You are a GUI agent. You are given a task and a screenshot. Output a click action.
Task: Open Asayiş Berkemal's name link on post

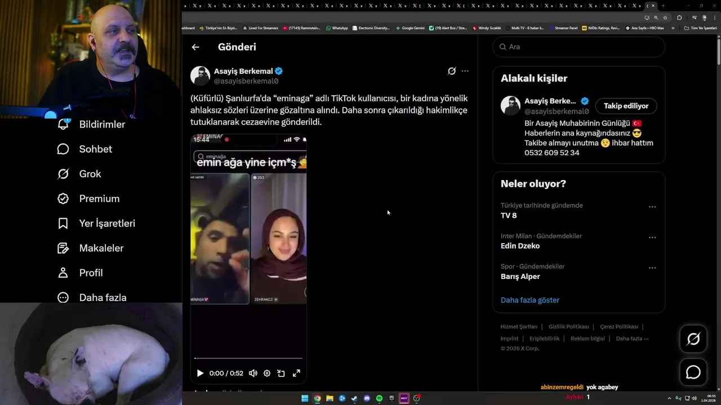[x=243, y=71]
